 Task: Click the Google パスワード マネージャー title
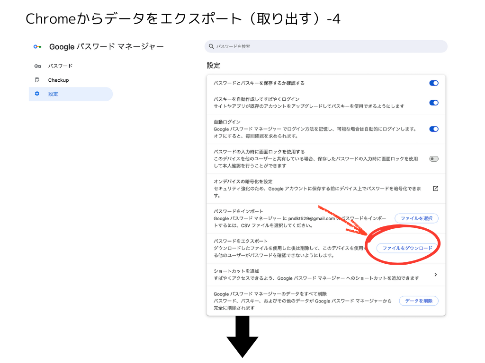point(107,47)
